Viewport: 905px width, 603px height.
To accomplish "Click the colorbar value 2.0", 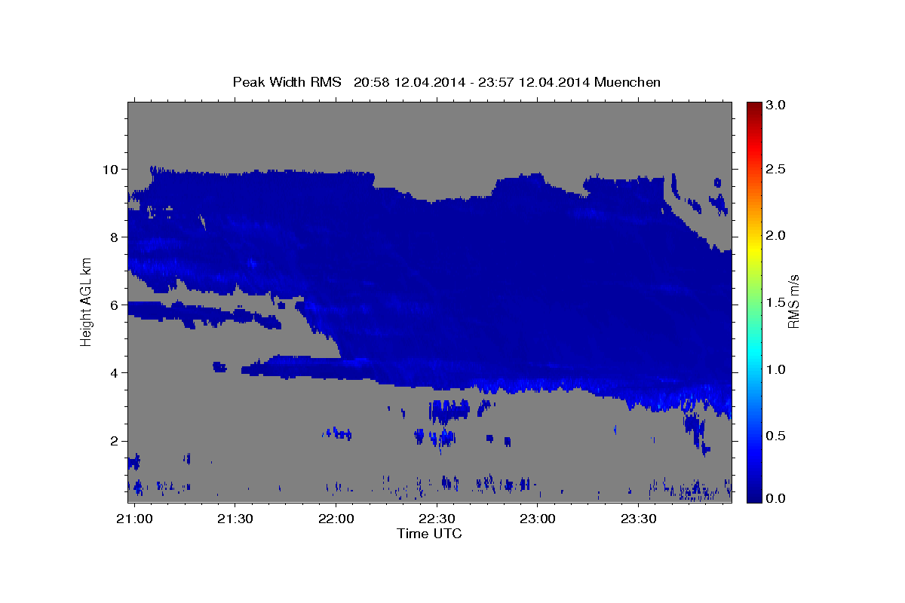I will click(x=777, y=235).
